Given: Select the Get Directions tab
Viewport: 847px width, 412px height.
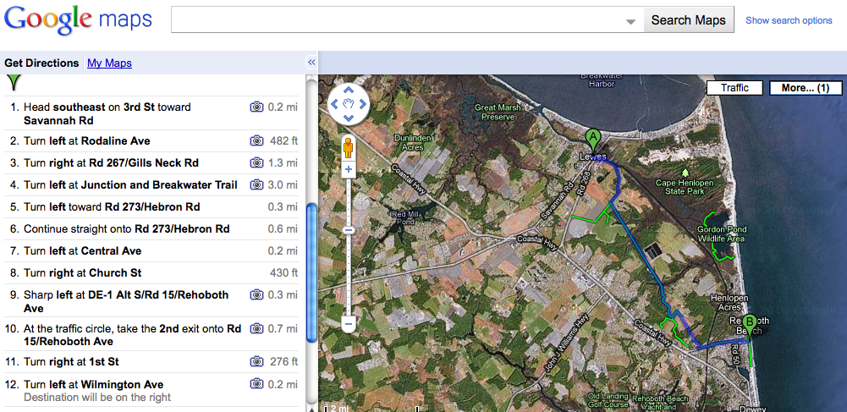Looking at the screenshot, I should point(41,63).
